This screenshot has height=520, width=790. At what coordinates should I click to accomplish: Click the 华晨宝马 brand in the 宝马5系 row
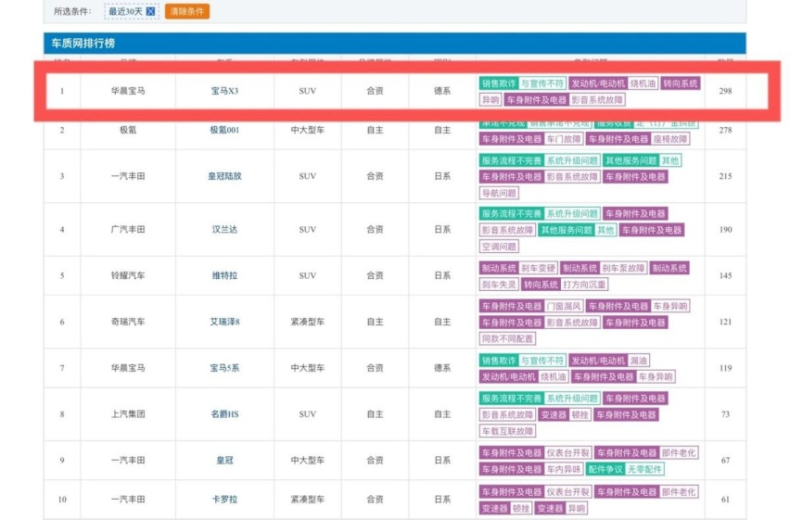click(x=128, y=368)
